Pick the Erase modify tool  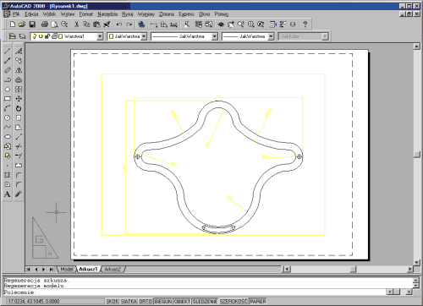coord(19,51)
